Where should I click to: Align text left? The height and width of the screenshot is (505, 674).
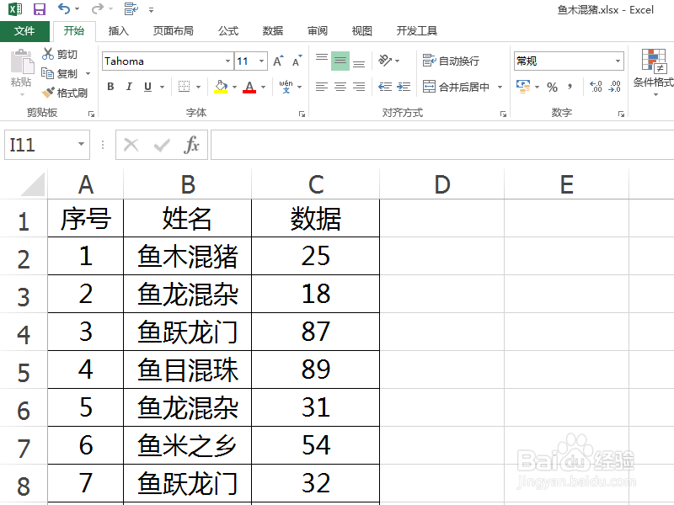pyautogui.click(x=322, y=87)
